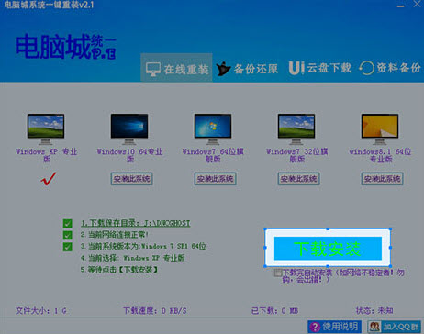Viewport: 424px width, 334px height.
Task: Click the question mark icon on 使用说明
Action: (315, 327)
